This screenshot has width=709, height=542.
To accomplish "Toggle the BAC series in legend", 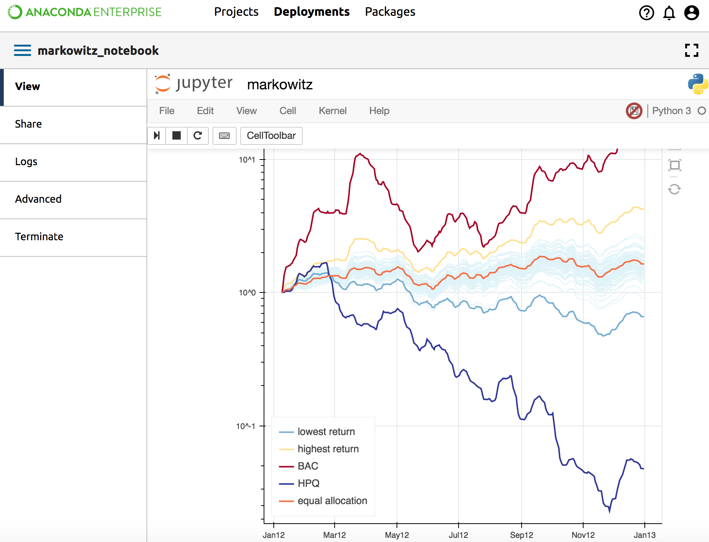I will coord(308,466).
